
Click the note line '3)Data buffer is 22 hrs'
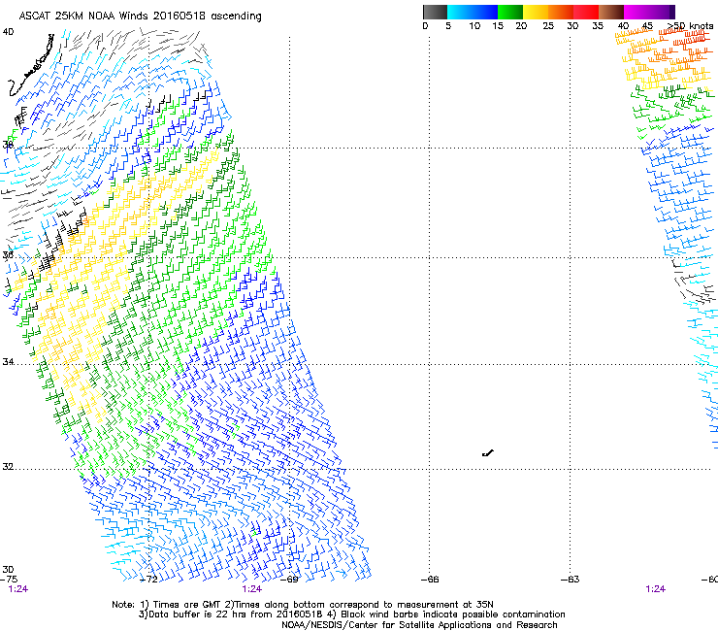[351, 614]
